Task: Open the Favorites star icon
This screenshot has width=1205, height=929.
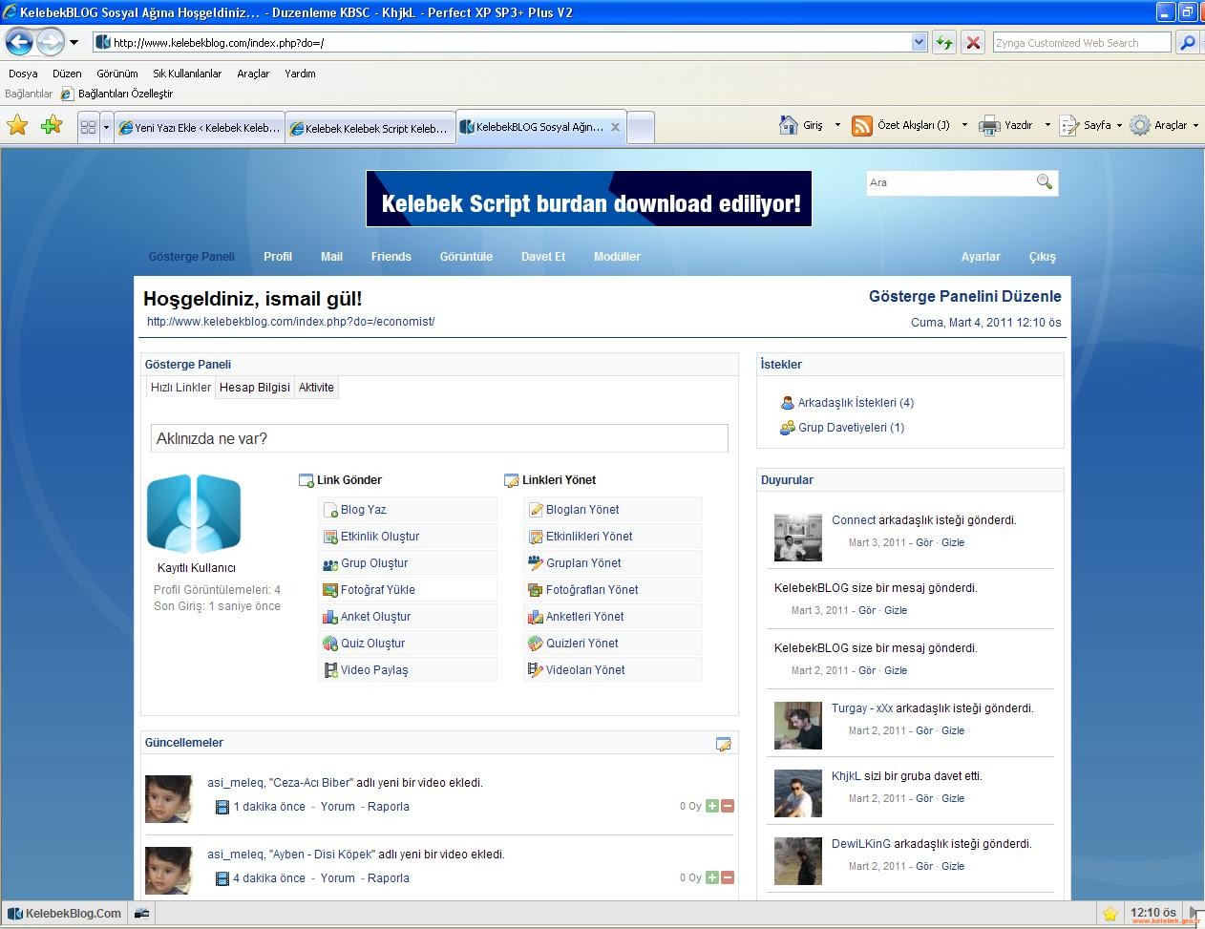Action: 17,125
